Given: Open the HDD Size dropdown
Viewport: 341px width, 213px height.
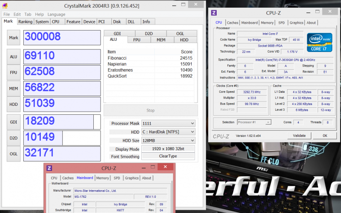Looking at the screenshot, I should (x=168, y=140).
